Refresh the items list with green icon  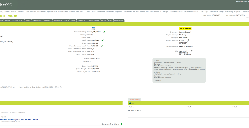(x=121, y=124)
